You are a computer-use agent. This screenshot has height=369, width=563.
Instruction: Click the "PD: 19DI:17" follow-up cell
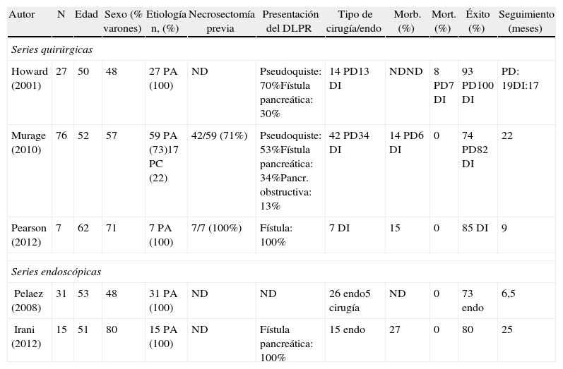click(520, 78)
